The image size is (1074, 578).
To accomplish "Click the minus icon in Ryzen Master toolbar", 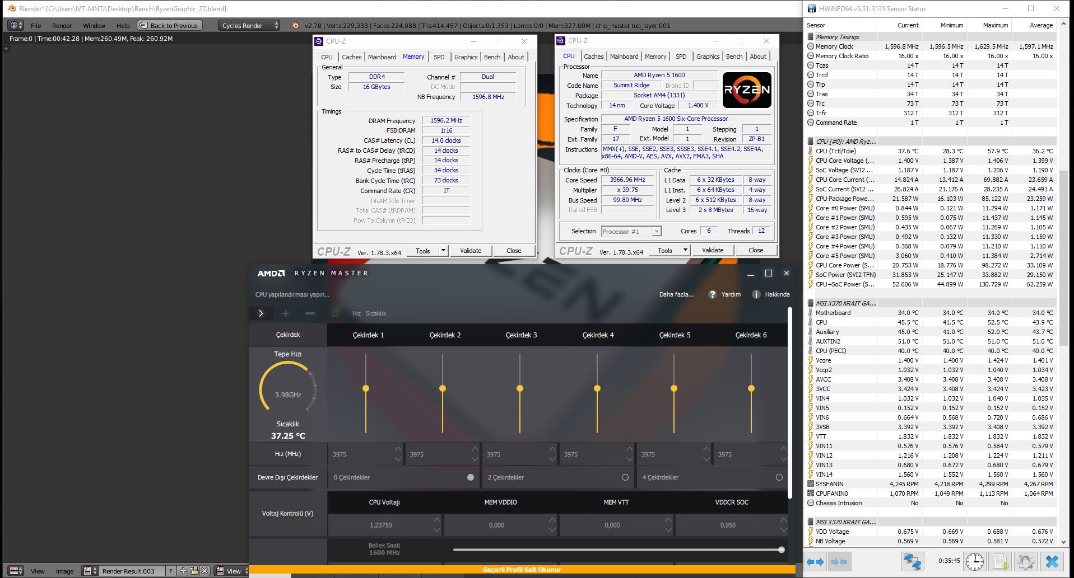I will (310, 313).
